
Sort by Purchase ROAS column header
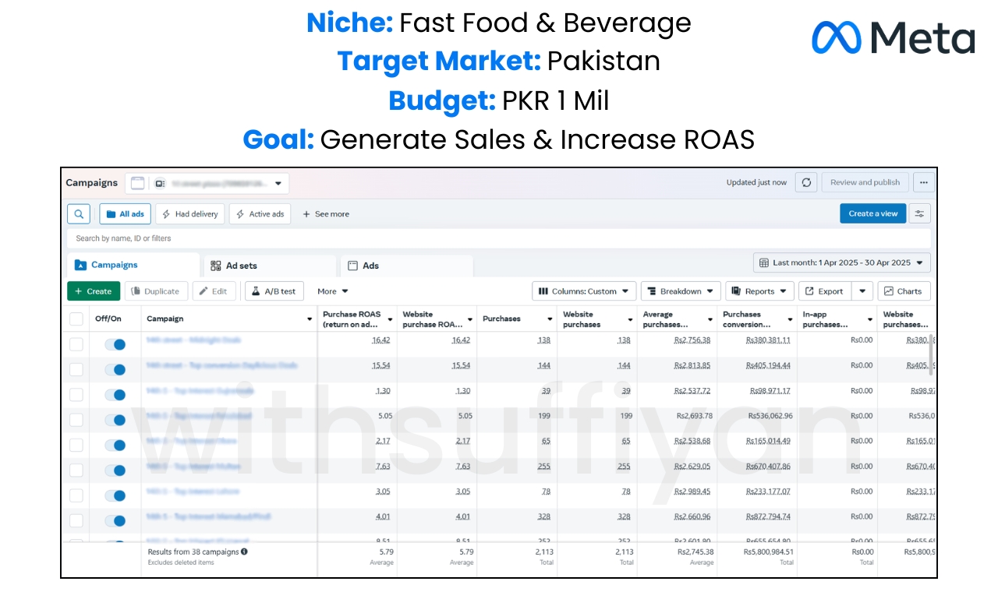(357, 319)
